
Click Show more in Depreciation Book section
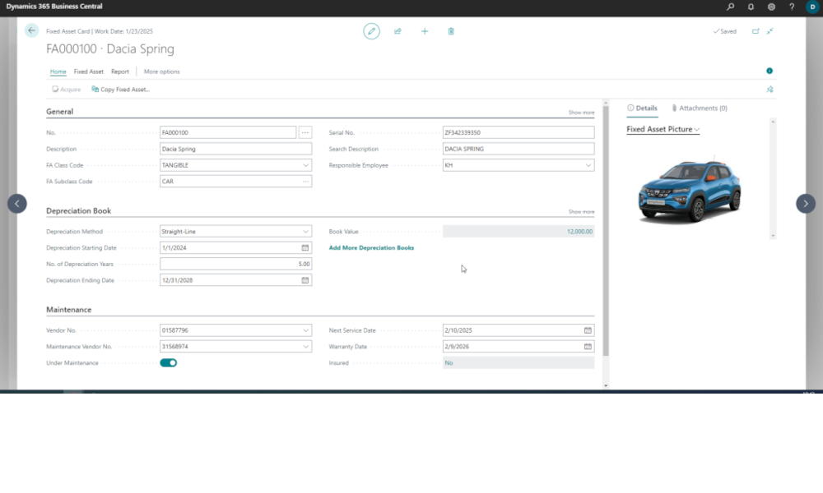(x=582, y=212)
